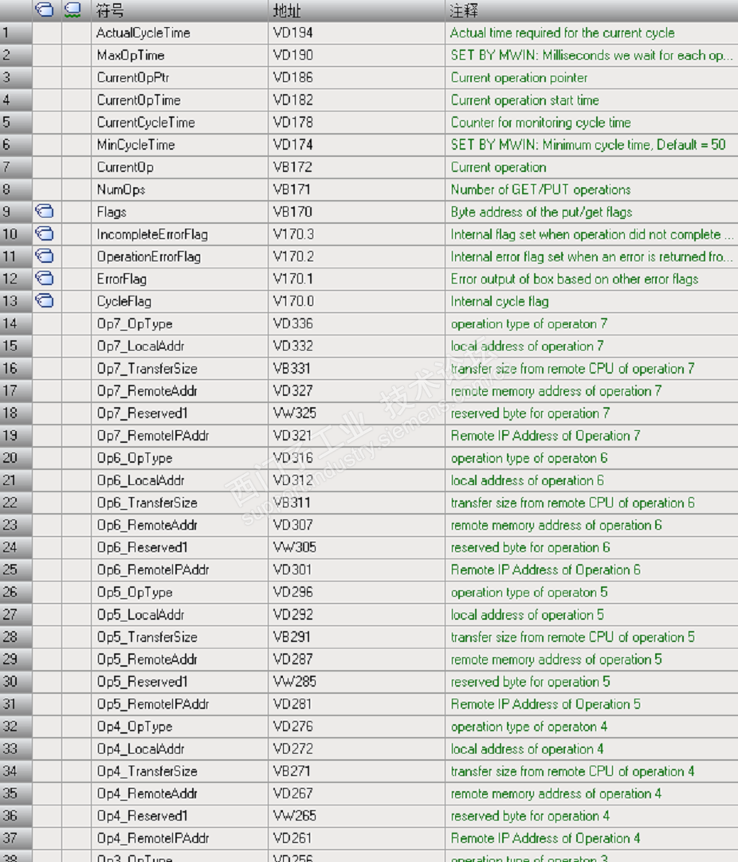Click the symbol icon in the IncompleteErrorFlag row
This screenshot has height=862, width=738.
tap(44, 233)
